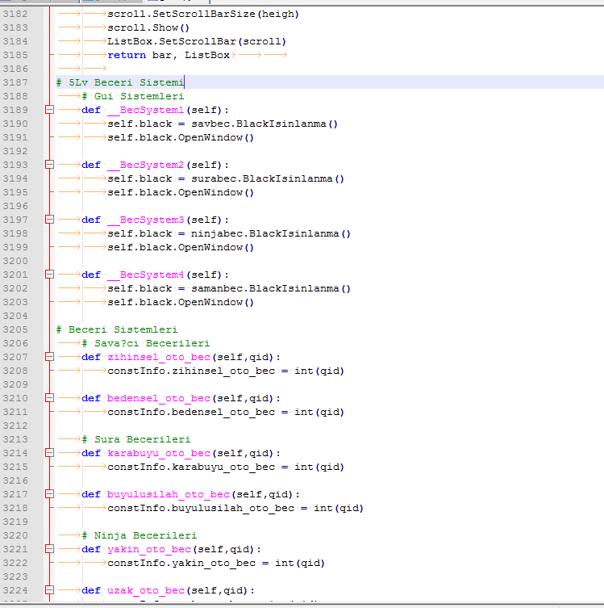Click line number 3221 in the gutter
This screenshot has width=604, height=608.
15,549
